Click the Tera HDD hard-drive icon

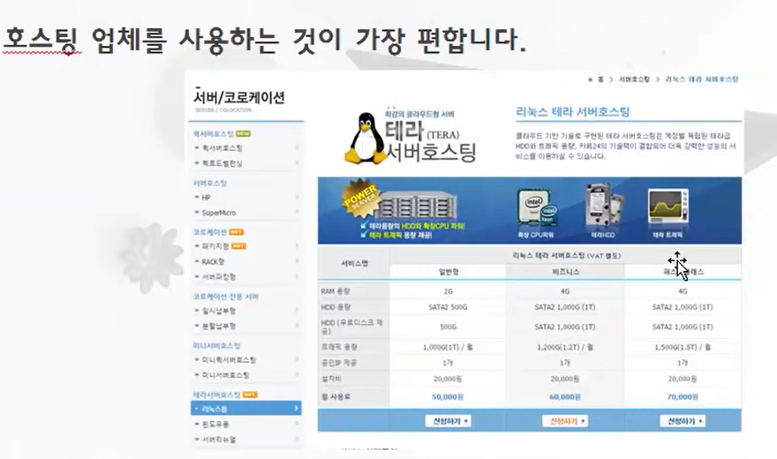604,207
